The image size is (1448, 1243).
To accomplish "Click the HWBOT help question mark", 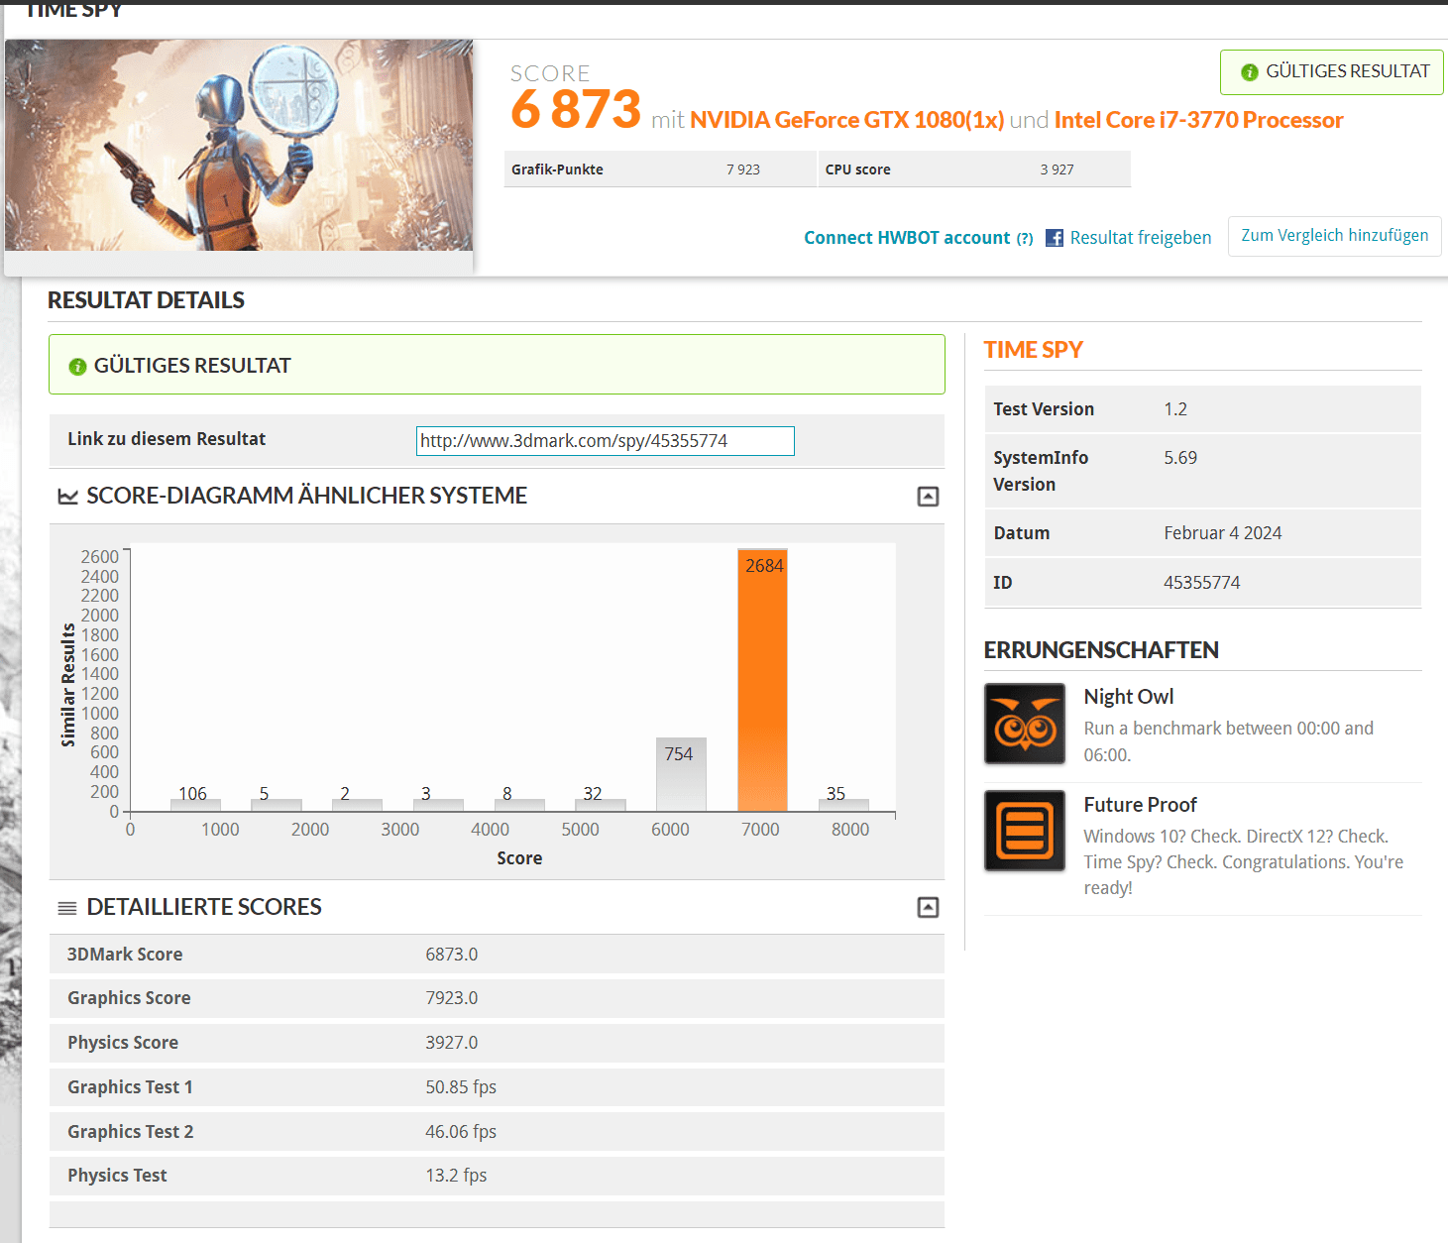I will [1025, 239].
